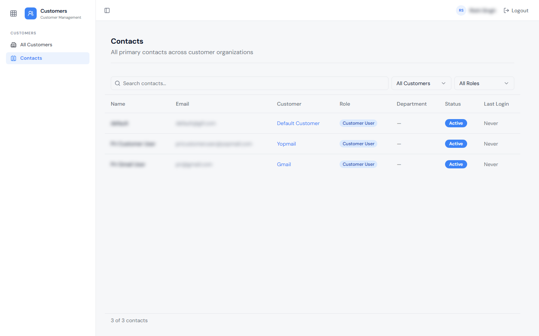Click the Contacts page heading
Viewport: 539px width, 336px height.
pyautogui.click(x=127, y=41)
